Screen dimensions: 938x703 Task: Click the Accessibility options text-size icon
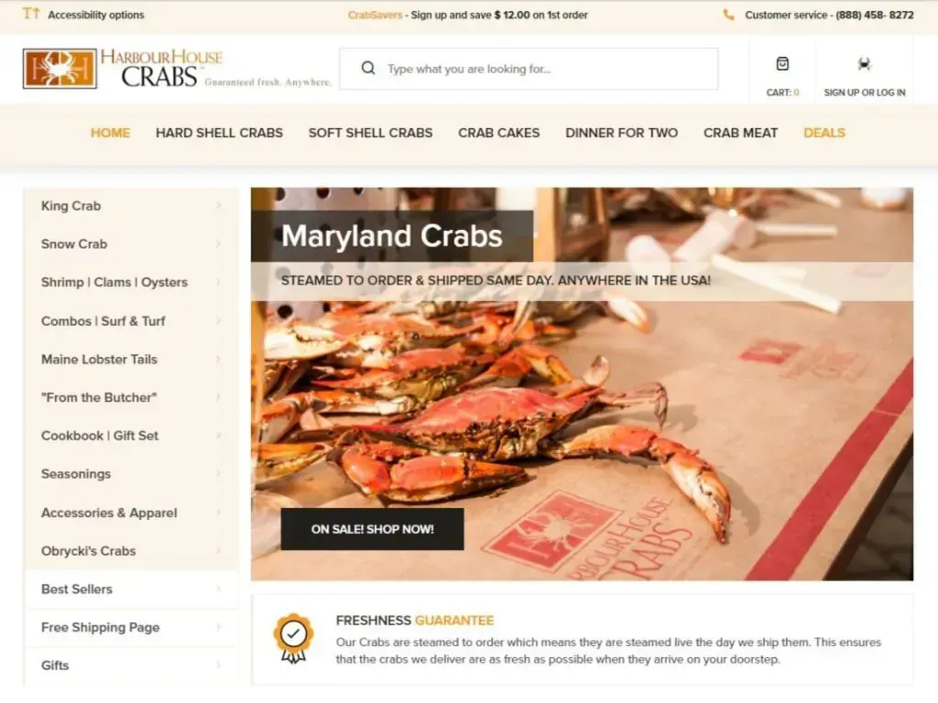tap(31, 13)
